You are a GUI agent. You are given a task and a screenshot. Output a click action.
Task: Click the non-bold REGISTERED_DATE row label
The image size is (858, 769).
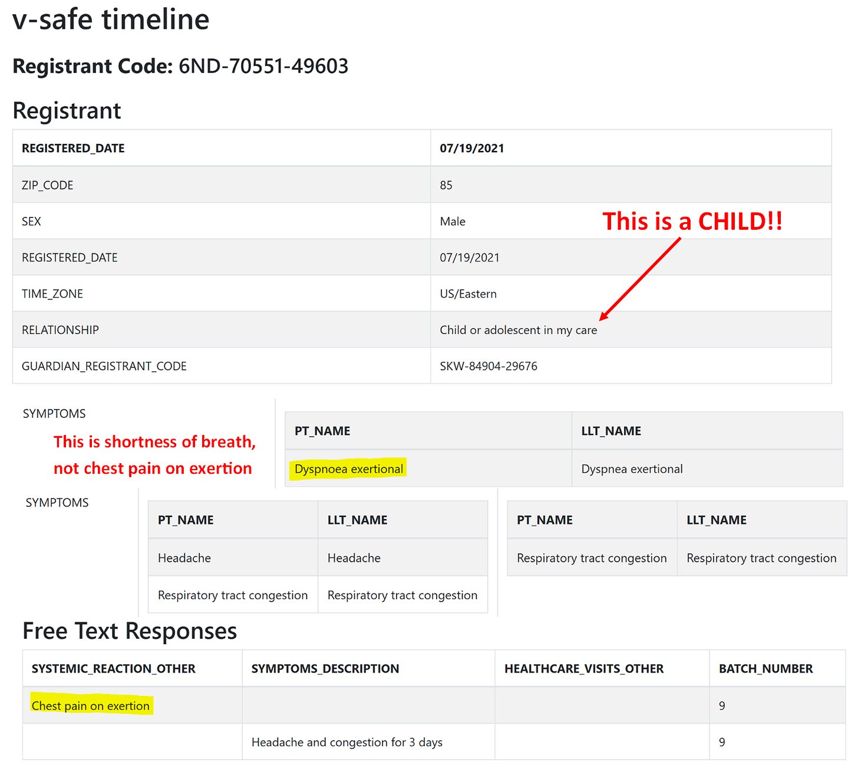point(222,258)
